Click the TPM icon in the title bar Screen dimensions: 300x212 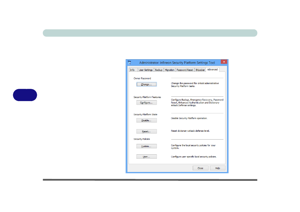coord(129,62)
